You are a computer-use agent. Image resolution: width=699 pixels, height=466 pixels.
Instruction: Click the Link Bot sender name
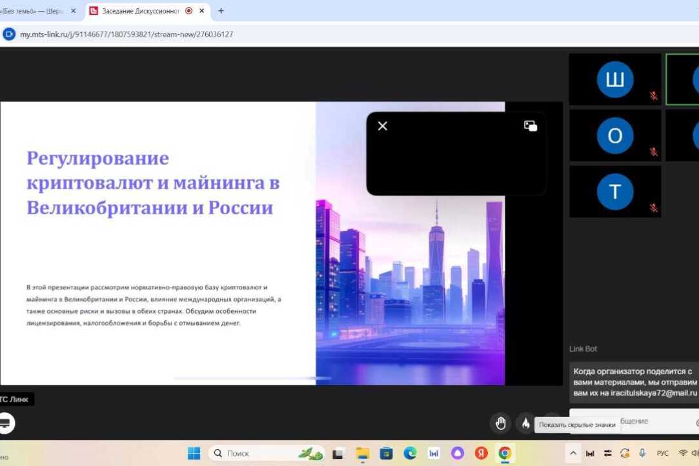coord(583,349)
